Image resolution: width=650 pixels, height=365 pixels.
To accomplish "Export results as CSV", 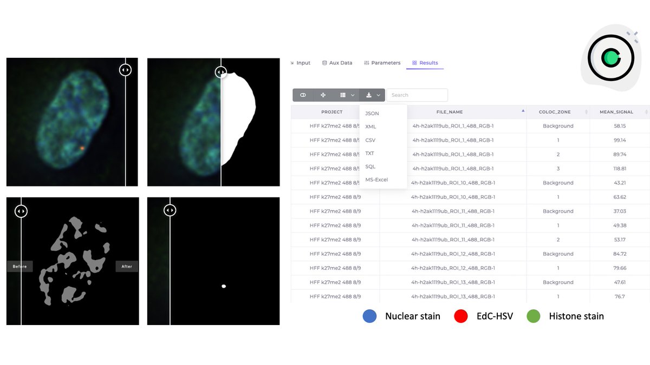I will point(370,140).
